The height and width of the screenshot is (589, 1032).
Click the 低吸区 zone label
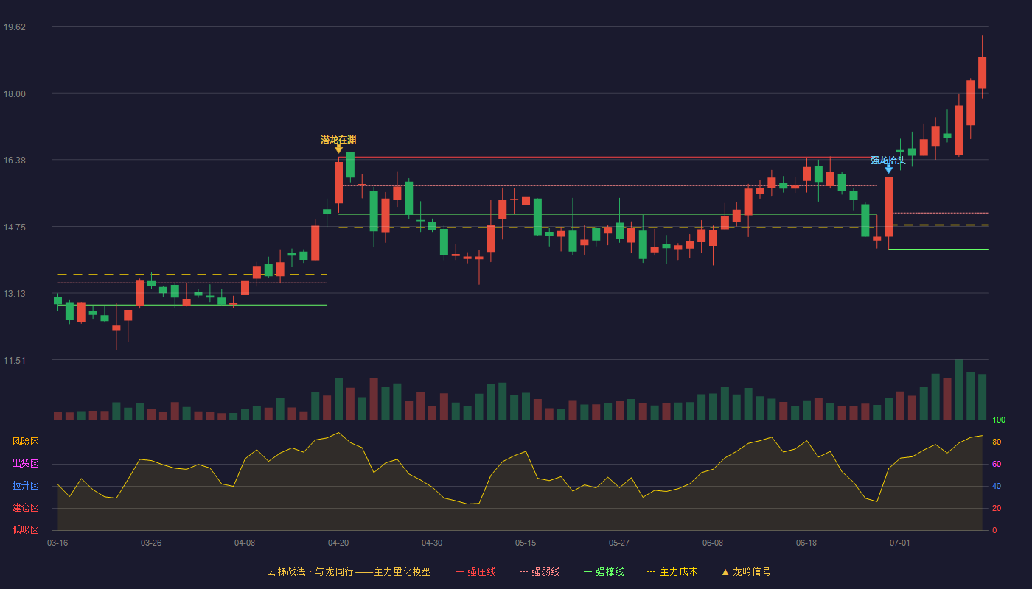coord(25,529)
